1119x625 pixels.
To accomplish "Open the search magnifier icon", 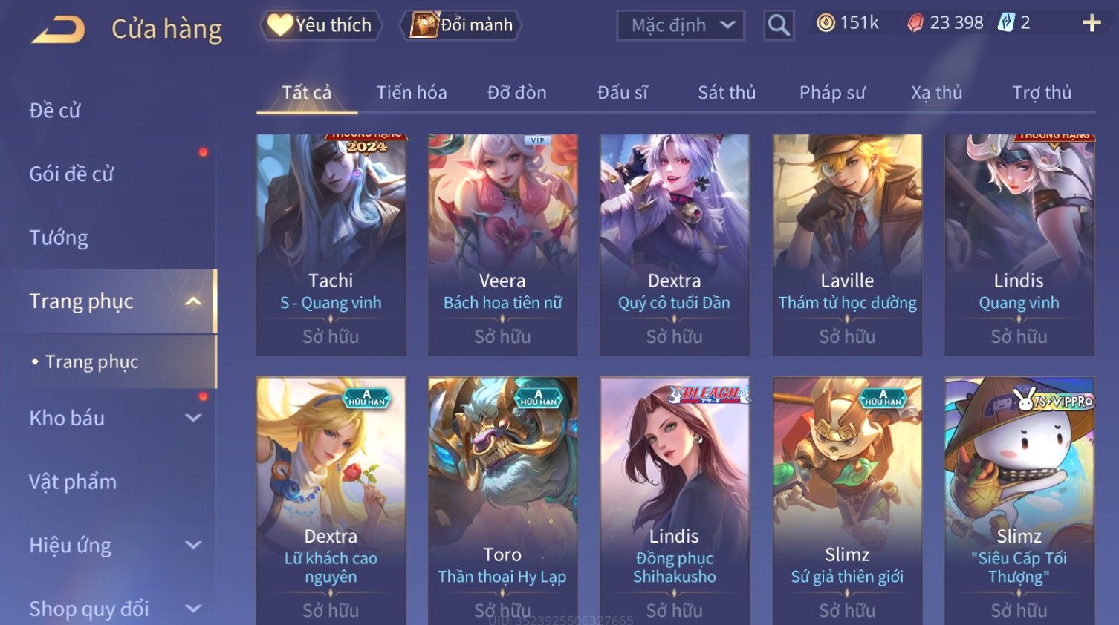I will (779, 25).
